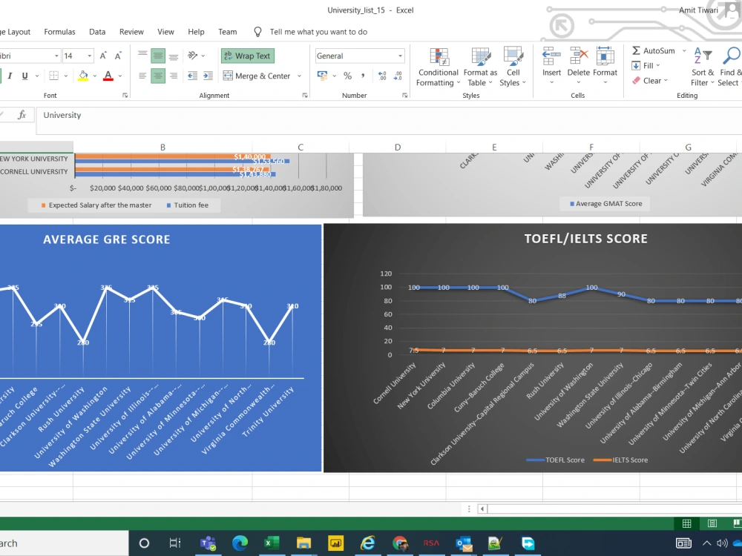Image resolution: width=742 pixels, height=556 pixels.
Task: Click the Increase Decimal icon
Action: coord(384,74)
